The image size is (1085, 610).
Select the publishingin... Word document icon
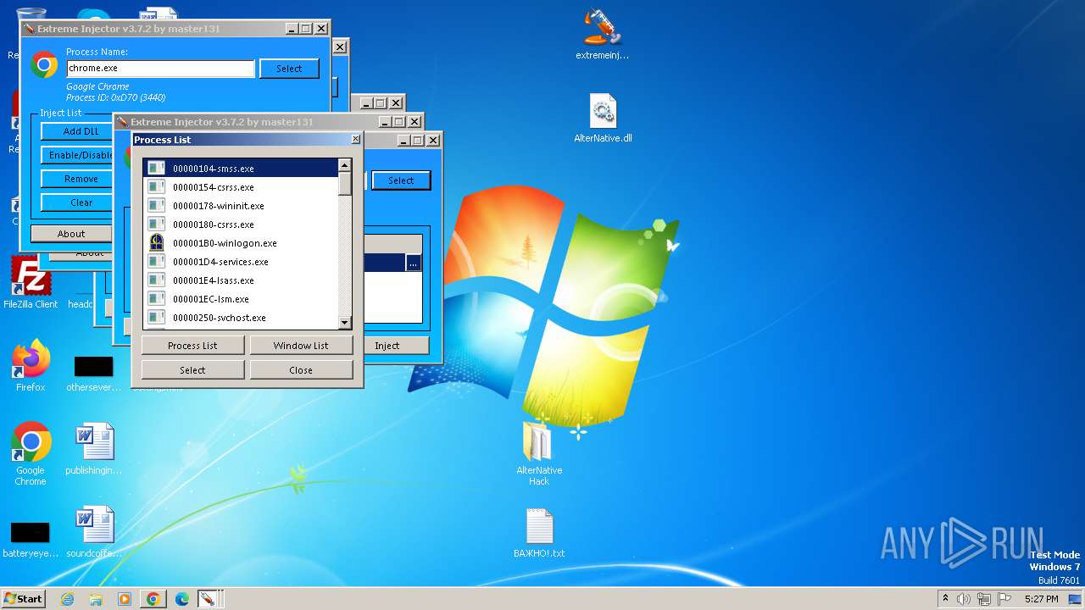coord(94,449)
